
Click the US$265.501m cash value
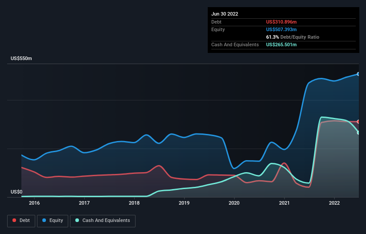(x=281, y=44)
